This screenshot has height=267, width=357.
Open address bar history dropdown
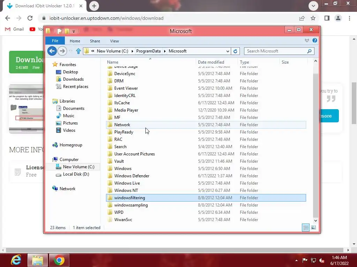tap(227, 51)
